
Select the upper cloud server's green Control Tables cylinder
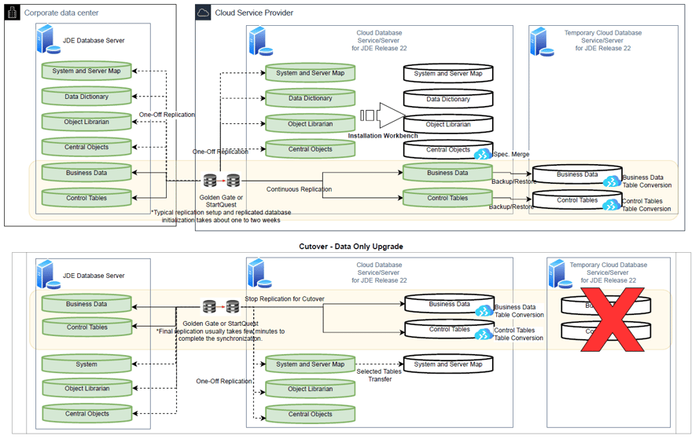click(x=447, y=198)
